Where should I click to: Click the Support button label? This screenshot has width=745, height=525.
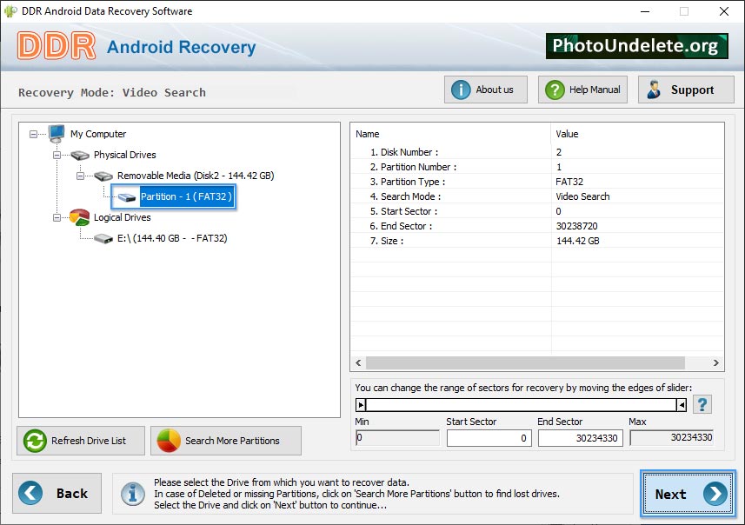(x=692, y=90)
